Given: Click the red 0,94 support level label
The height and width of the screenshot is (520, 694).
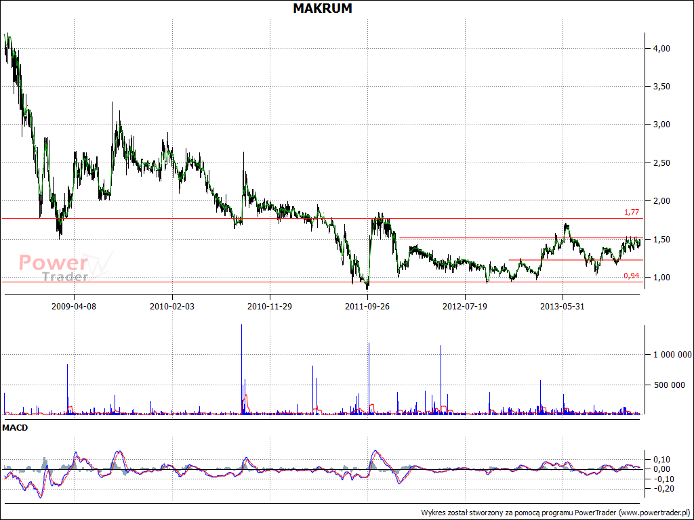Looking at the screenshot, I should 632,276.
